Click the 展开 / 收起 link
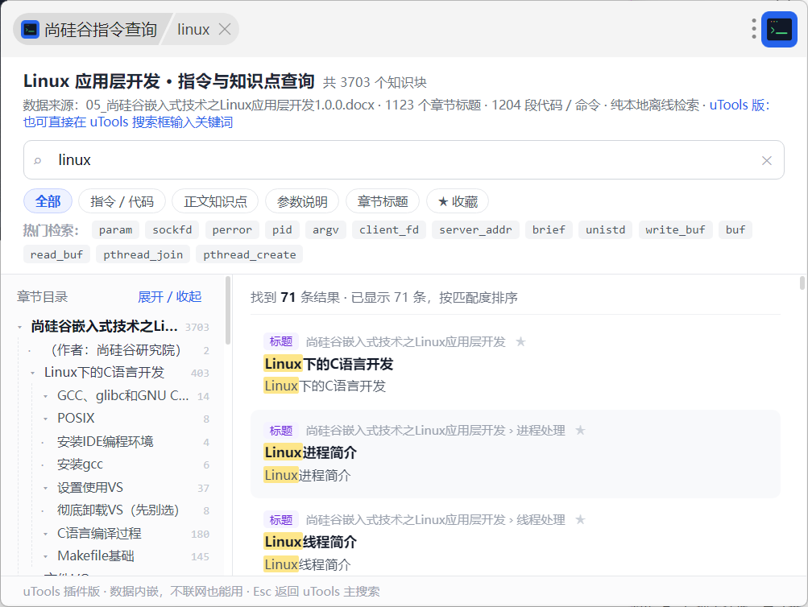 coord(169,297)
